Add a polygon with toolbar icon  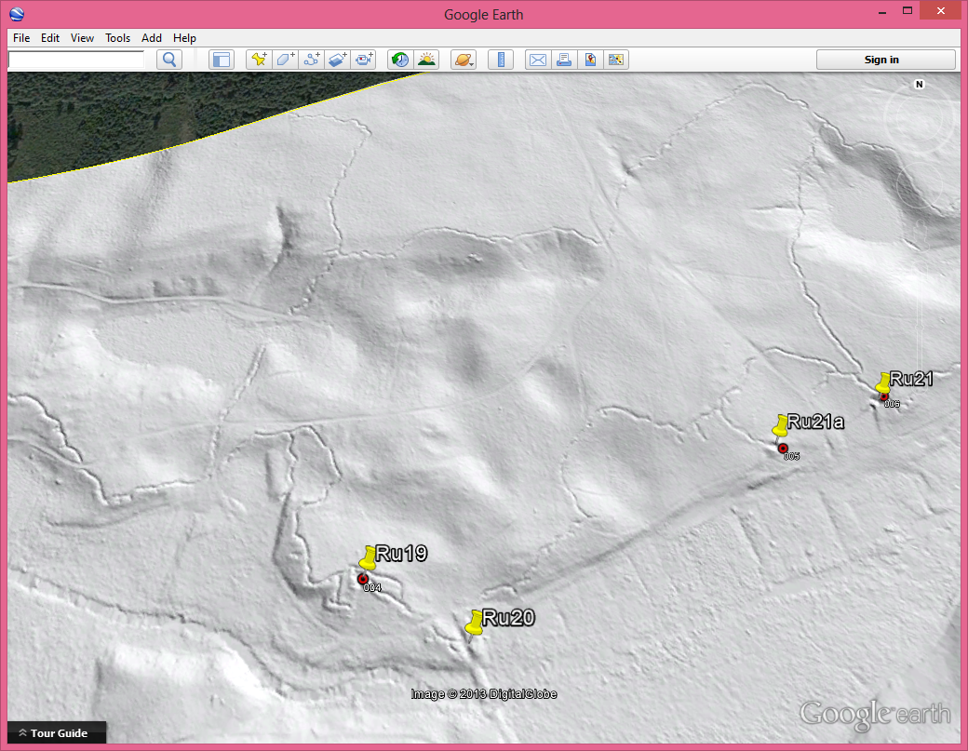[285, 60]
